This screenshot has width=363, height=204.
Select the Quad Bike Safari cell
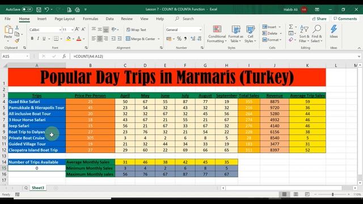pos(37,101)
